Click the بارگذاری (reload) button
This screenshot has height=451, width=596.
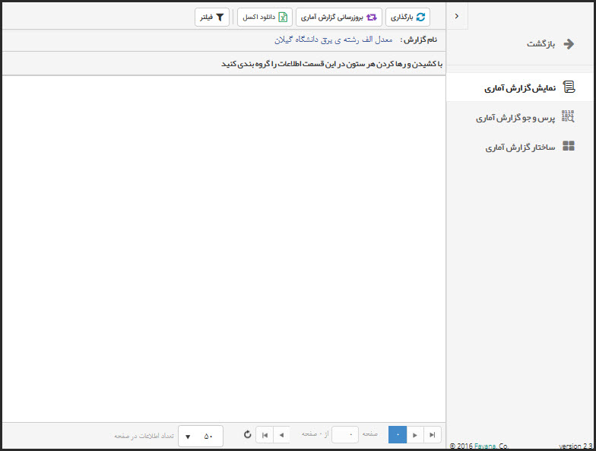[x=408, y=17]
